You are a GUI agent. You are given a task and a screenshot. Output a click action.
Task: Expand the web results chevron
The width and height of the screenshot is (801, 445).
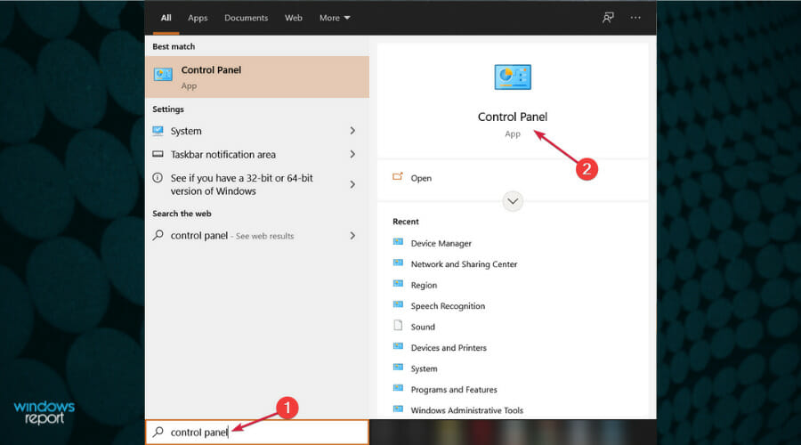(352, 236)
